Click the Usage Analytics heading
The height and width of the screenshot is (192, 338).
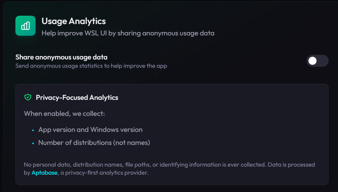click(x=73, y=21)
